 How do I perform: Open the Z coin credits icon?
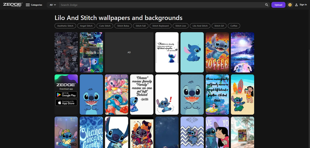290,5
